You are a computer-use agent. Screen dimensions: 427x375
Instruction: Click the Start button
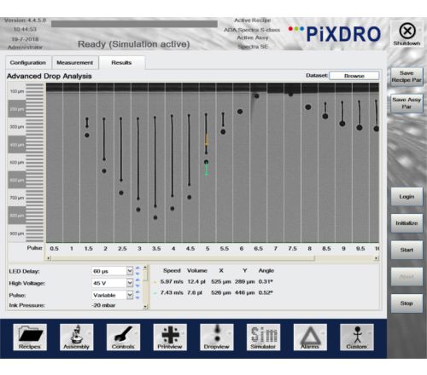pos(407,250)
